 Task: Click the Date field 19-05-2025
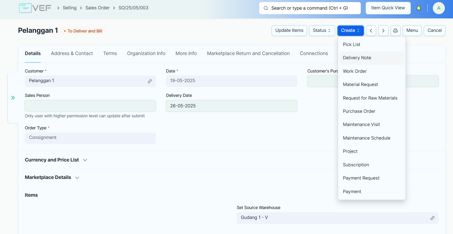point(231,81)
